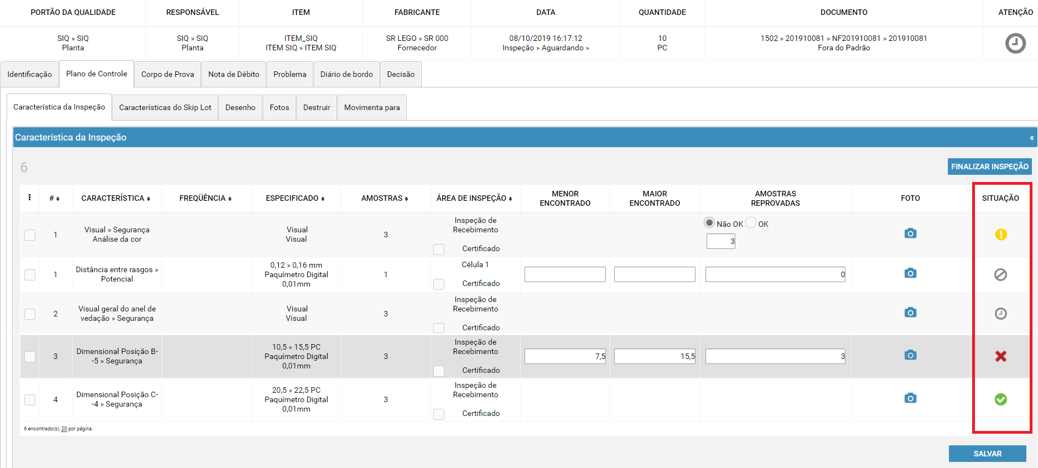This screenshot has width=1038, height=468.
Task: Collapse the Característica da Inspeção panel
Action: pyautogui.click(x=1032, y=138)
